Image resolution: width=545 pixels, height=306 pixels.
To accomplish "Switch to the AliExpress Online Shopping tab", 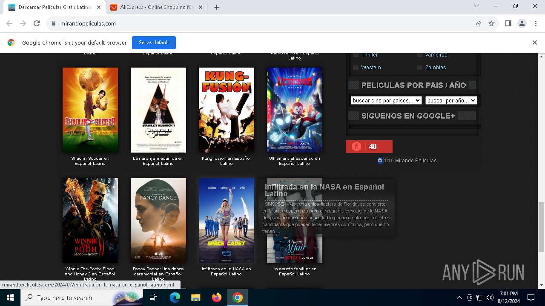I will click(x=156, y=7).
